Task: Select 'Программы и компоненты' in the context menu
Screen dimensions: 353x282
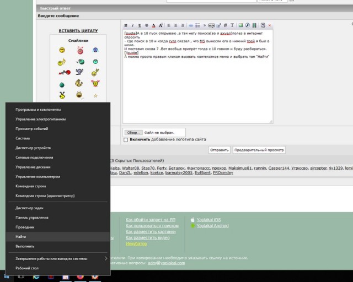Action: coord(58,110)
